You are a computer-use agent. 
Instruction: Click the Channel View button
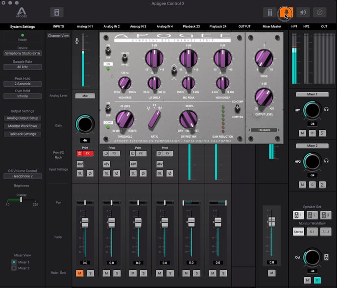click(58, 36)
